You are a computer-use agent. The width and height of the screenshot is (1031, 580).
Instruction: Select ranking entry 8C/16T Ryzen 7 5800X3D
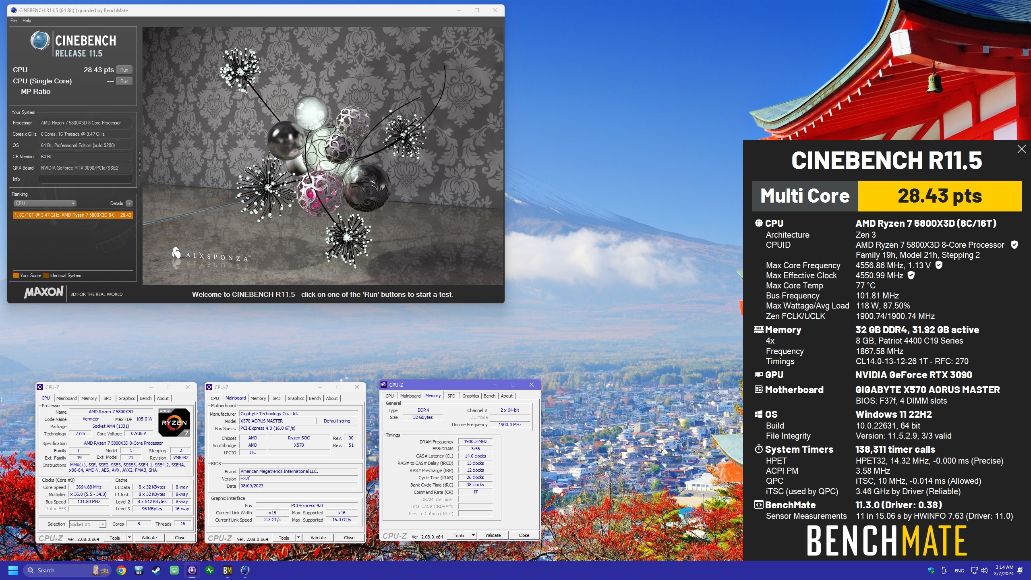click(73, 215)
